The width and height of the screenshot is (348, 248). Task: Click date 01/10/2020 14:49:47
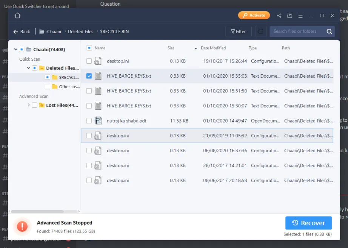[225, 121]
